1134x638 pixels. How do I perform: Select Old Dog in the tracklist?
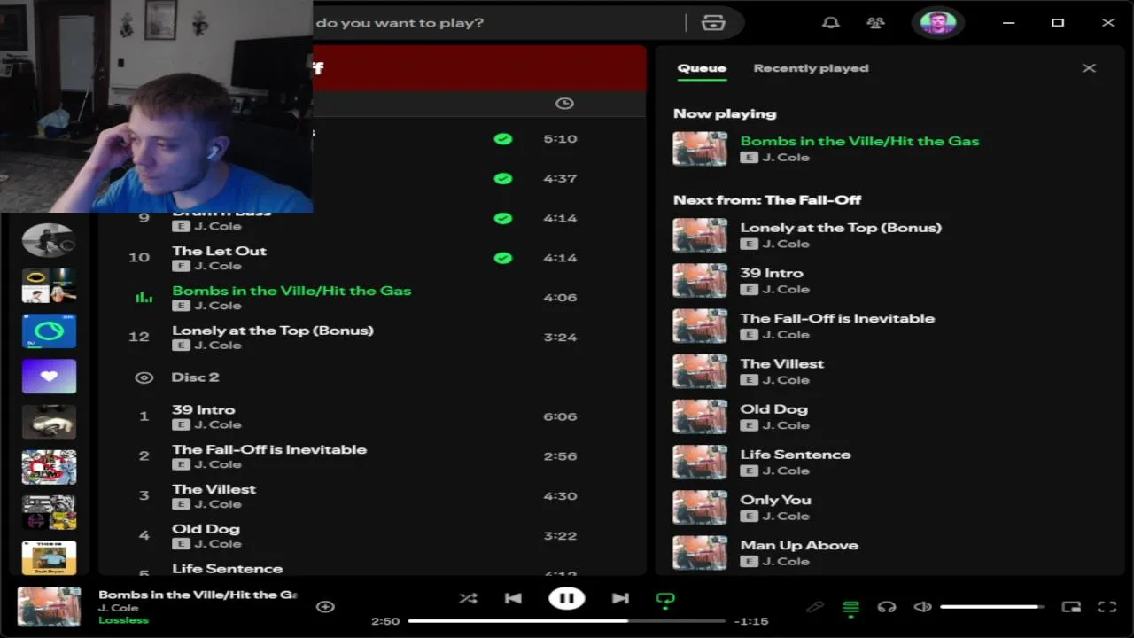[x=206, y=529]
